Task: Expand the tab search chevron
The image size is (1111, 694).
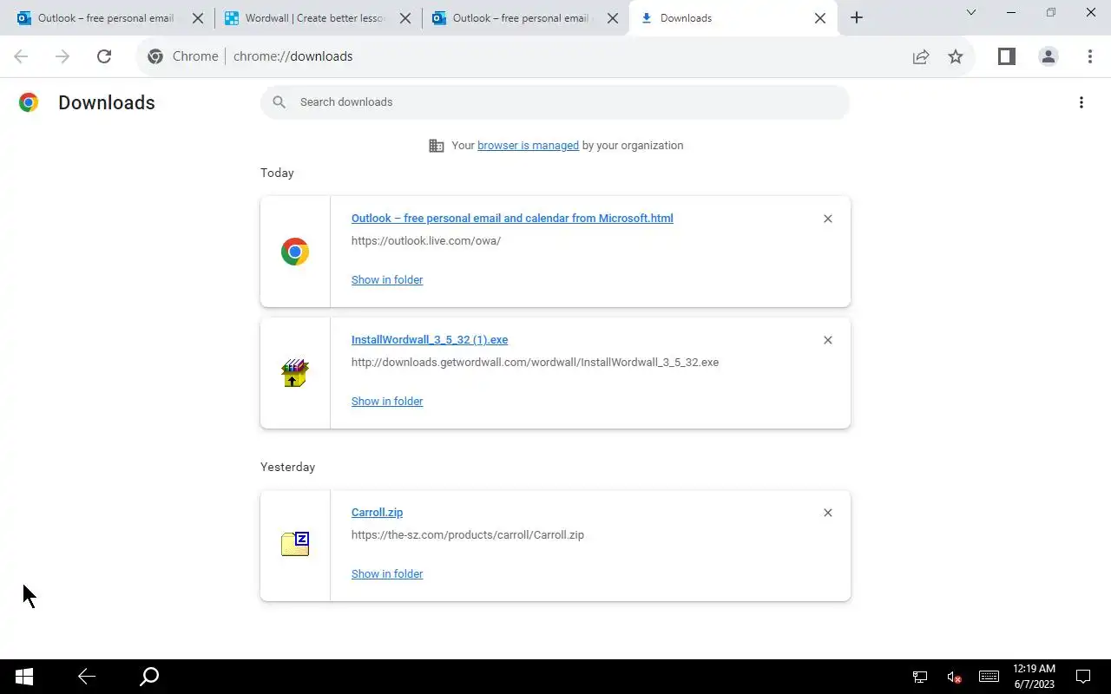Action: pyautogui.click(x=971, y=13)
